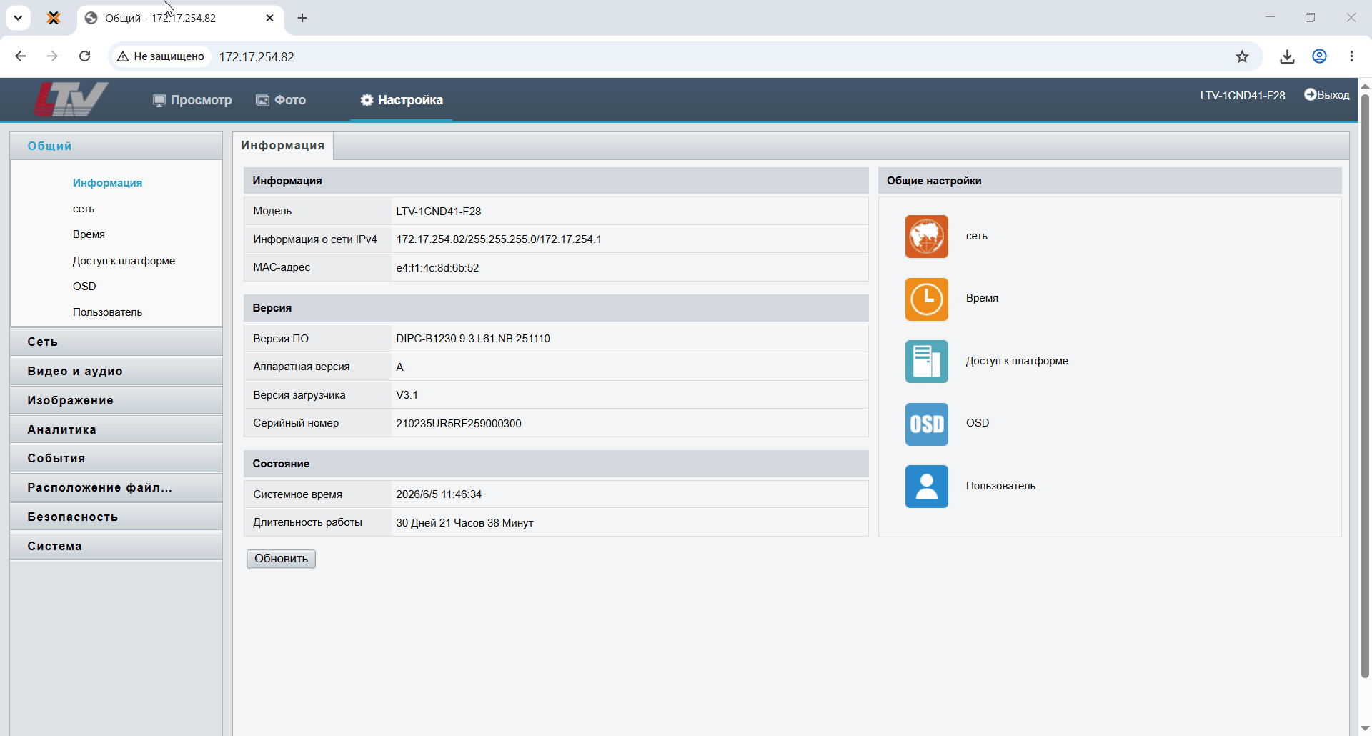
Task: Open the blue user Пользователь icon
Action: [926, 487]
